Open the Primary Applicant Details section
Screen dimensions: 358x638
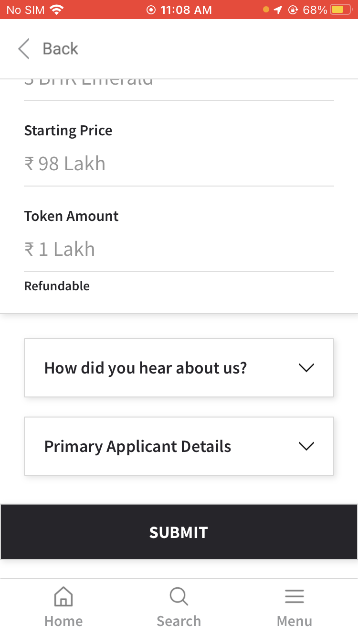[x=137, y=446]
